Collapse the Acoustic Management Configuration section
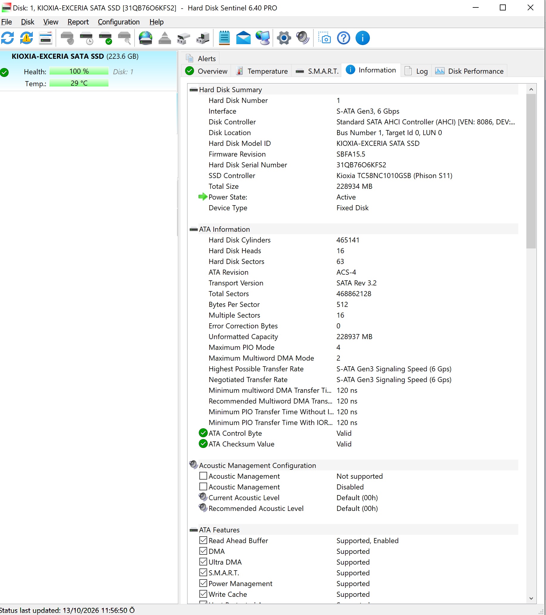 point(353,466)
